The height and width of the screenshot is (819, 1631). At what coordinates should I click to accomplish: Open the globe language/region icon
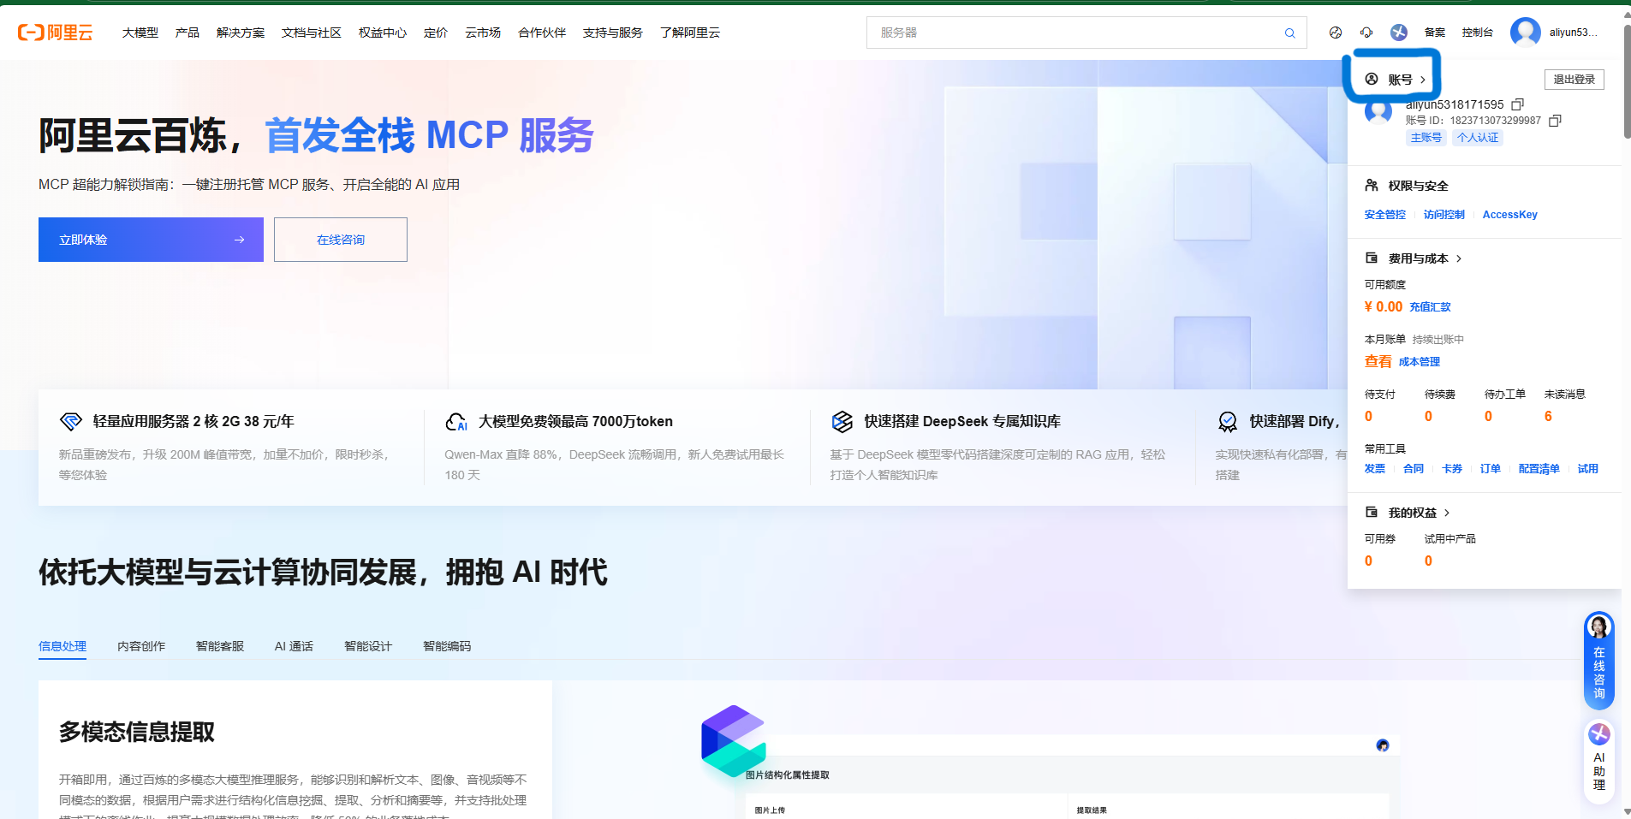pos(1336,33)
